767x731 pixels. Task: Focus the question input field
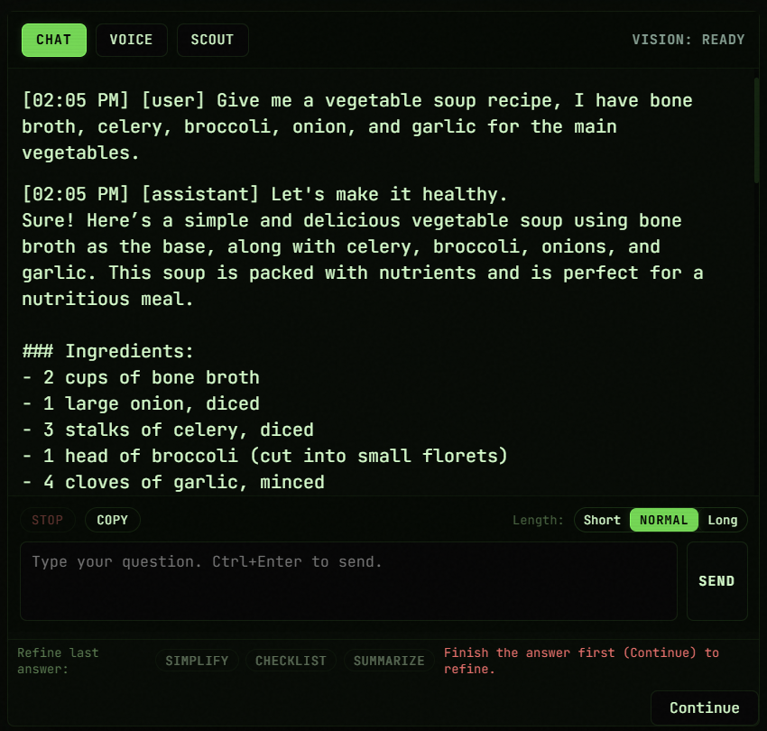[348, 581]
